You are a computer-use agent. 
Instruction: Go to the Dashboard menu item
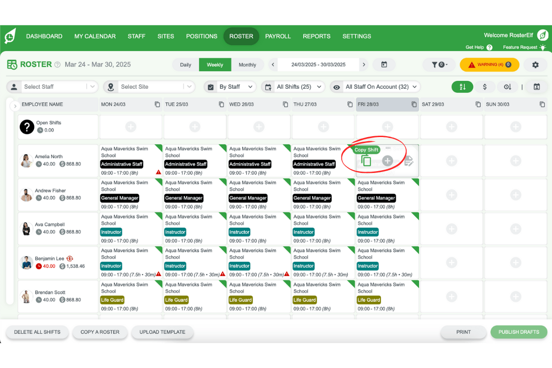click(44, 36)
